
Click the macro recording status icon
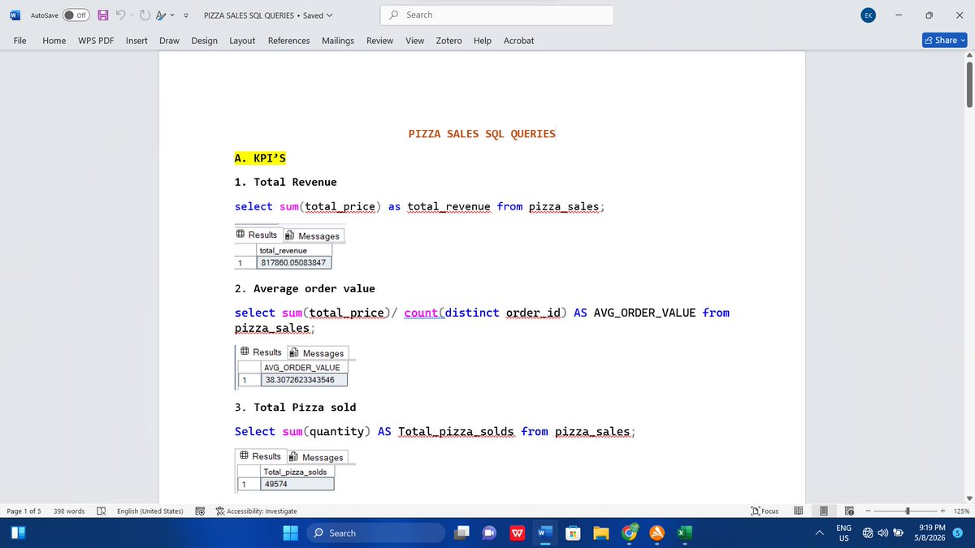[200, 511]
